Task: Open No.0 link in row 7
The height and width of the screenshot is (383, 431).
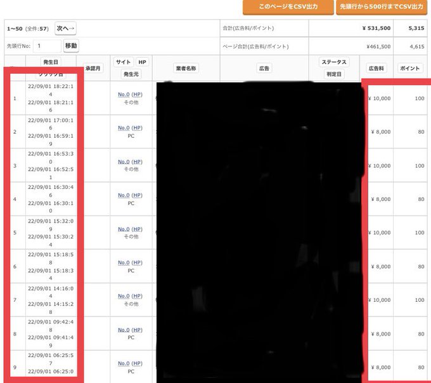Action: coord(124,296)
